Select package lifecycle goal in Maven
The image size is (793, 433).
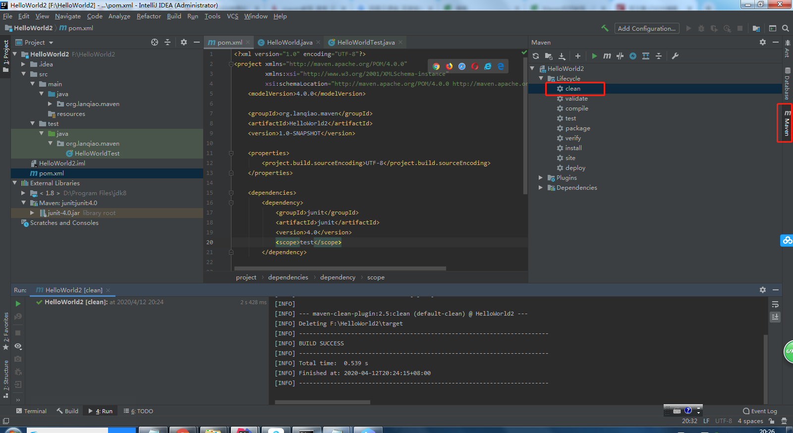point(577,128)
